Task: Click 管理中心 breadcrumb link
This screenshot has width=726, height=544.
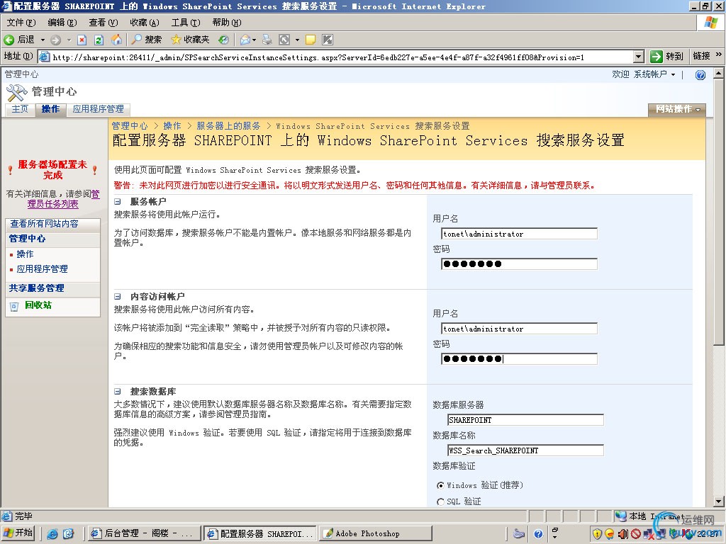Action: coord(130,126)
